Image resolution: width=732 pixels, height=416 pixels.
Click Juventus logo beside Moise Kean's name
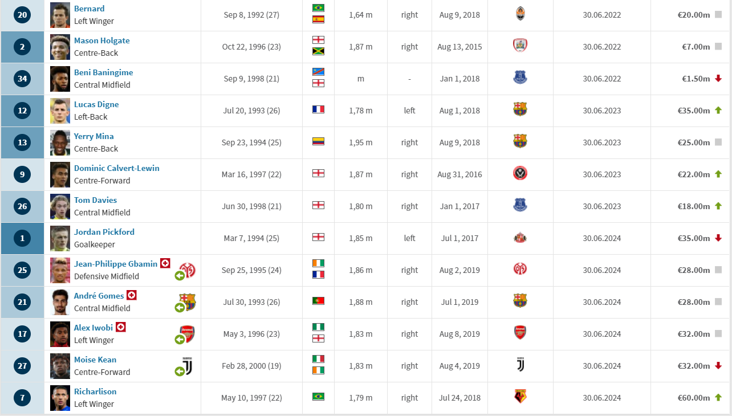tap(188, 366)
